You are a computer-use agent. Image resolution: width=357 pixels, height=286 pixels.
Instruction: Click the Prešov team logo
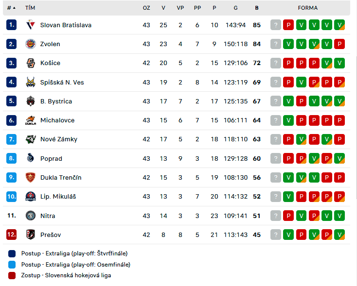pyautogui.click(x=31, y=235)
